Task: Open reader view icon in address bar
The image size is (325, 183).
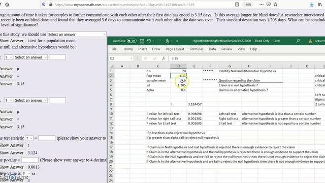Action: (237, 5)
